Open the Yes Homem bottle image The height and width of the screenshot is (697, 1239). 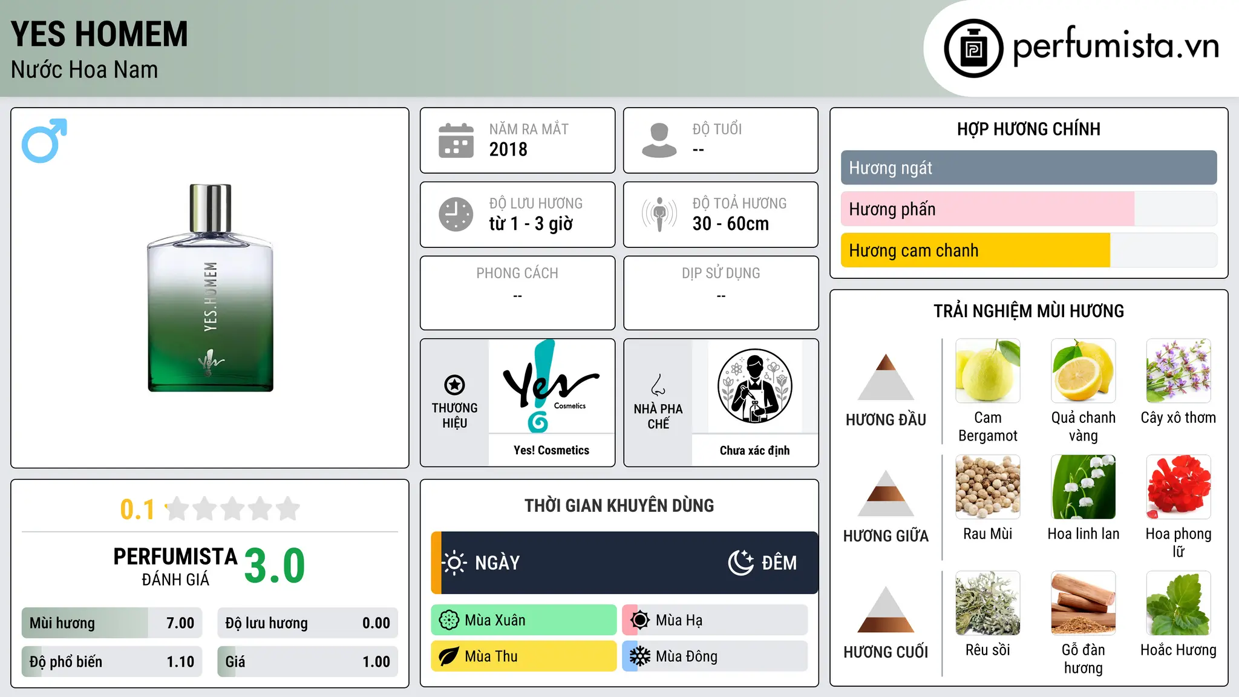click(211, 287)
